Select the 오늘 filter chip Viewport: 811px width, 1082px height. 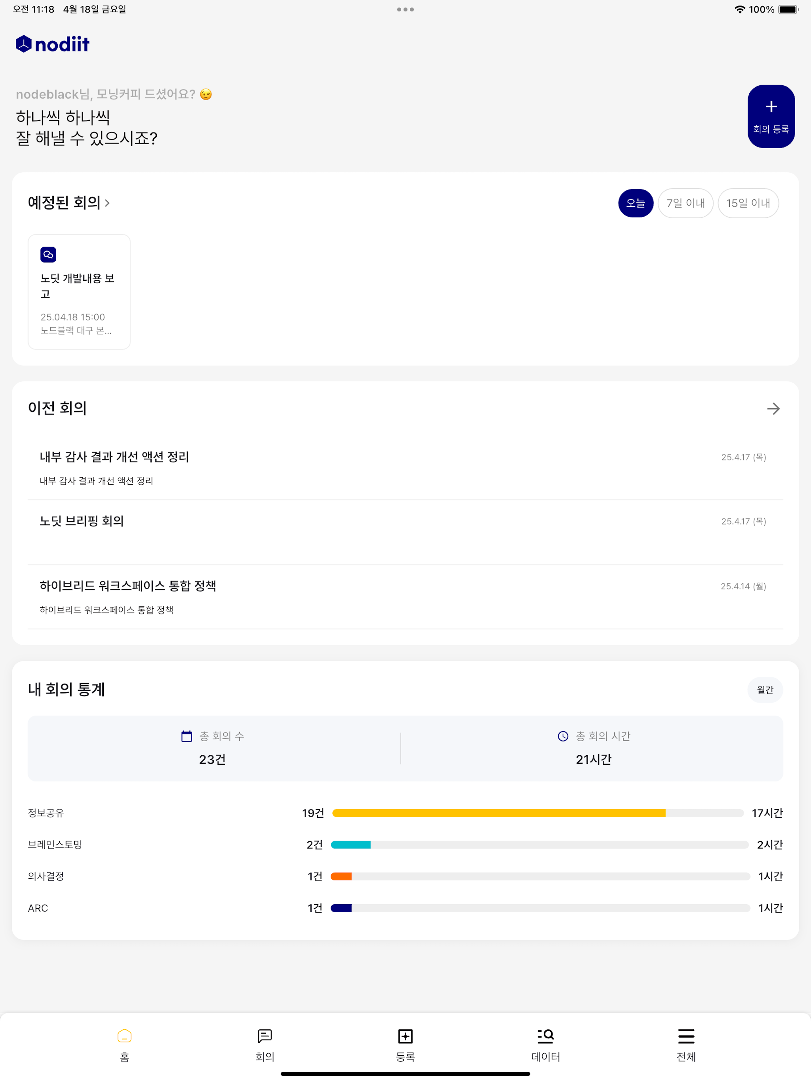click(635, 203)
